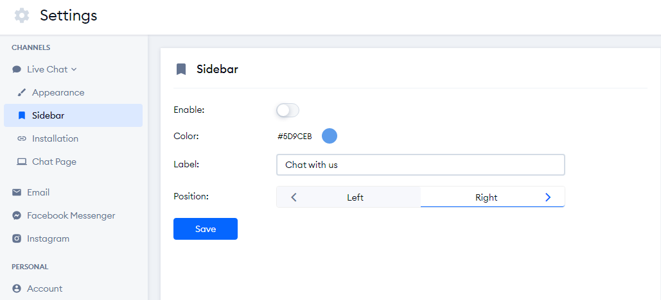The height and width of the screenshot is (300, 661).
Task: Click right arrow in Position selector
Action: 548,197
